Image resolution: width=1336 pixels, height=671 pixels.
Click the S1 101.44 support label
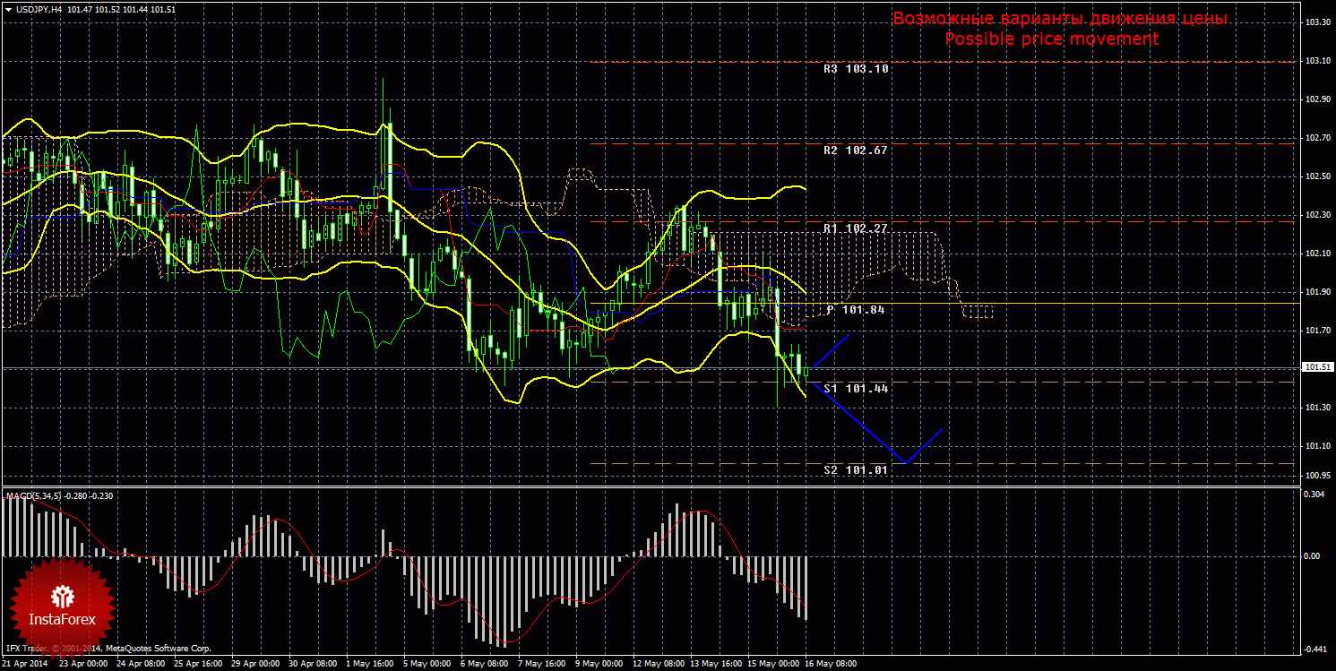tap(856, 388)
